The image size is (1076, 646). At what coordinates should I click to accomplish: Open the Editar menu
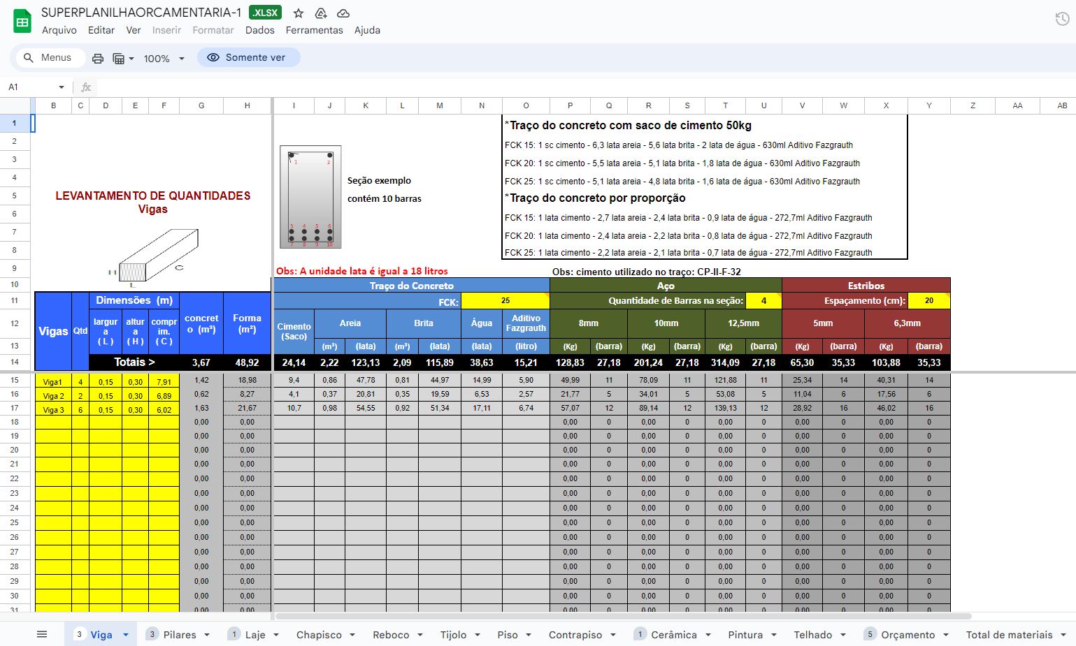101,30
